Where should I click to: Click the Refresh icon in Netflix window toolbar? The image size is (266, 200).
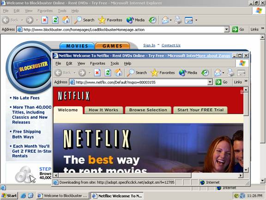click(x=108, y=73)
